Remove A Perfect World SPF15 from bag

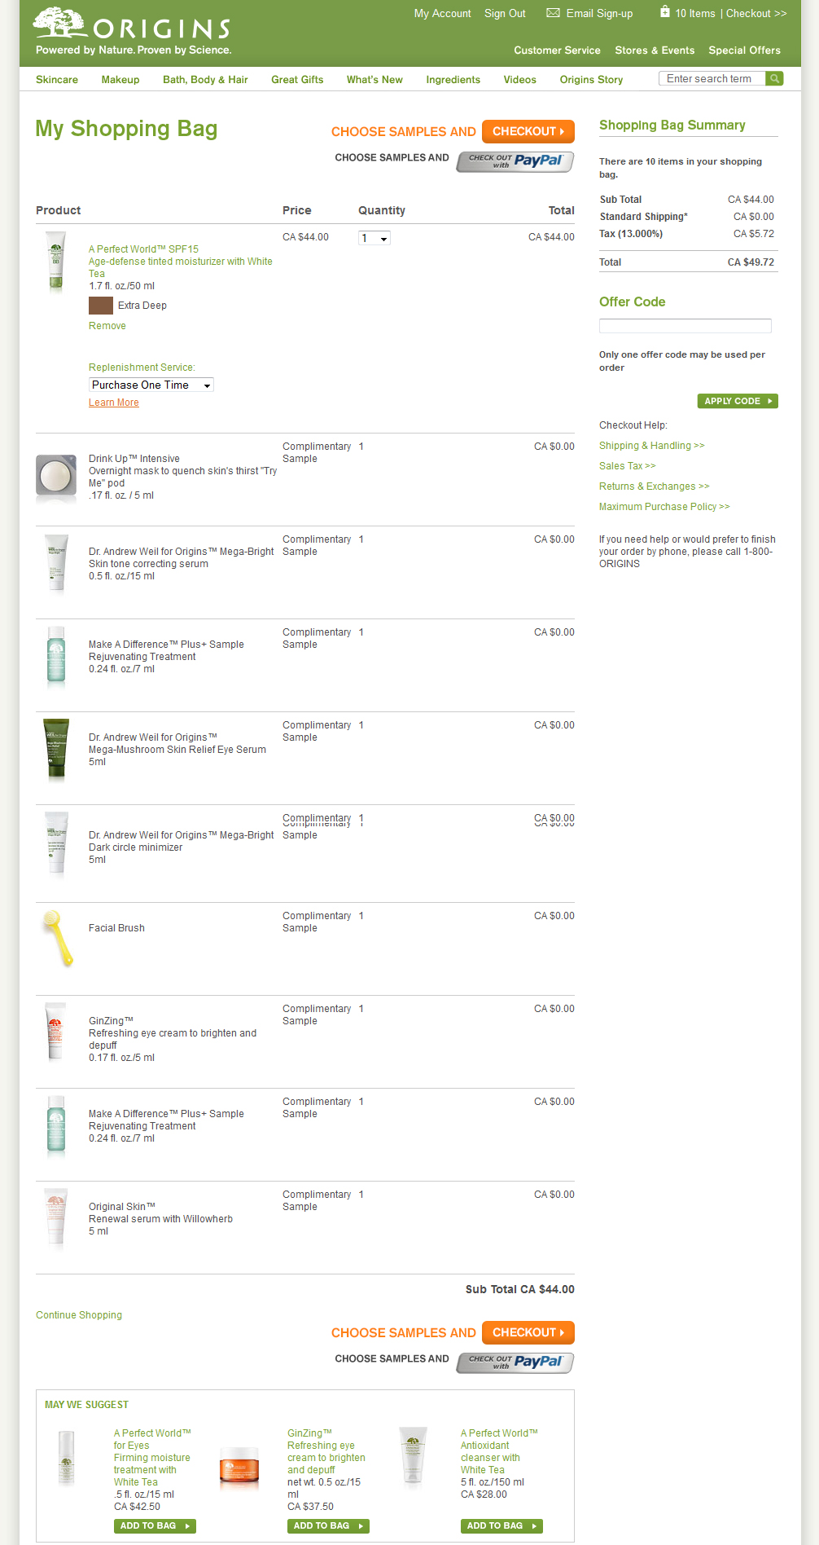pyautogui.click(x=107, y=326)
